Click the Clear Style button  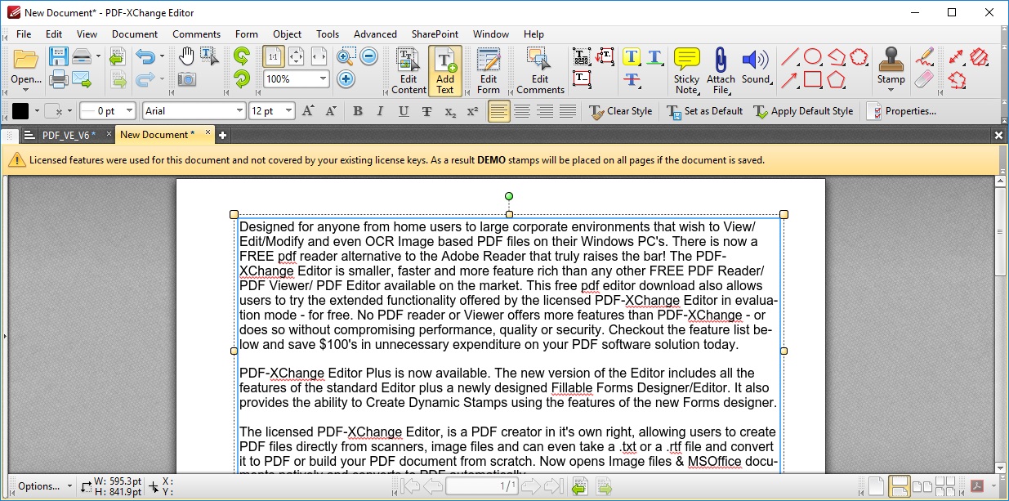point(623,110)
